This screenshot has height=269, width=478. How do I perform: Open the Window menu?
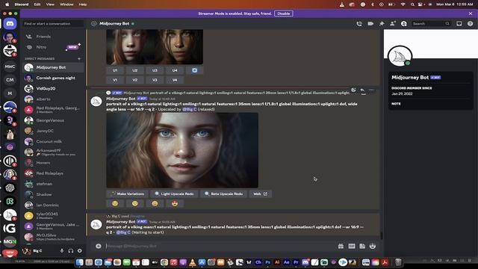click(66, 4)
